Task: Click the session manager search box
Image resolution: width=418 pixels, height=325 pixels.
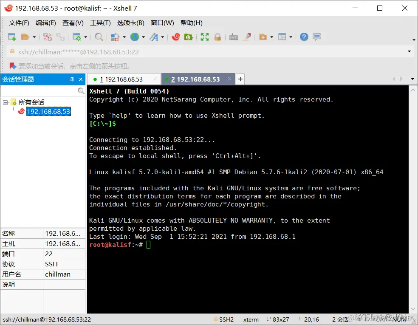Action: [39, 91]
